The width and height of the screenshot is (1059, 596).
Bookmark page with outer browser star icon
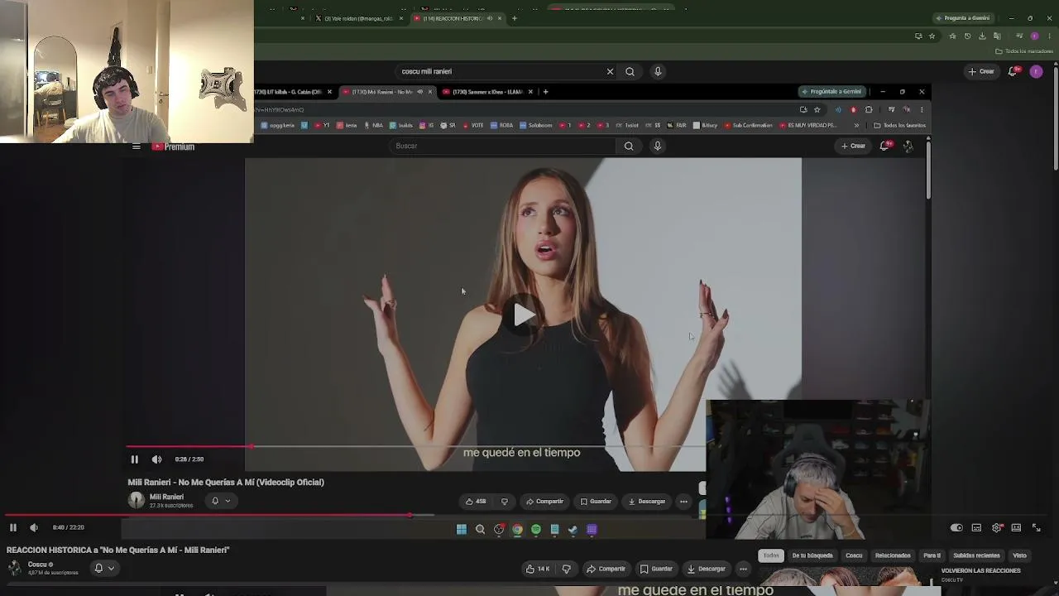[932, 36]
